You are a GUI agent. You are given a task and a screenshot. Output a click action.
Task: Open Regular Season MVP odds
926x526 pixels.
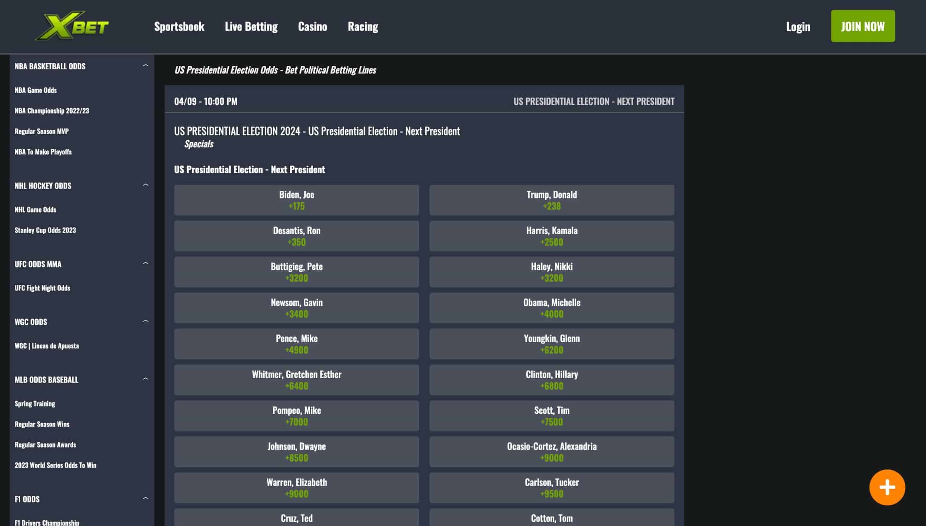pos(42,131)
